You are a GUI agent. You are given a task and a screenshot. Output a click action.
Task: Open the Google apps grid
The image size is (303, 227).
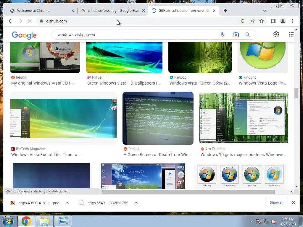[291, 34]
